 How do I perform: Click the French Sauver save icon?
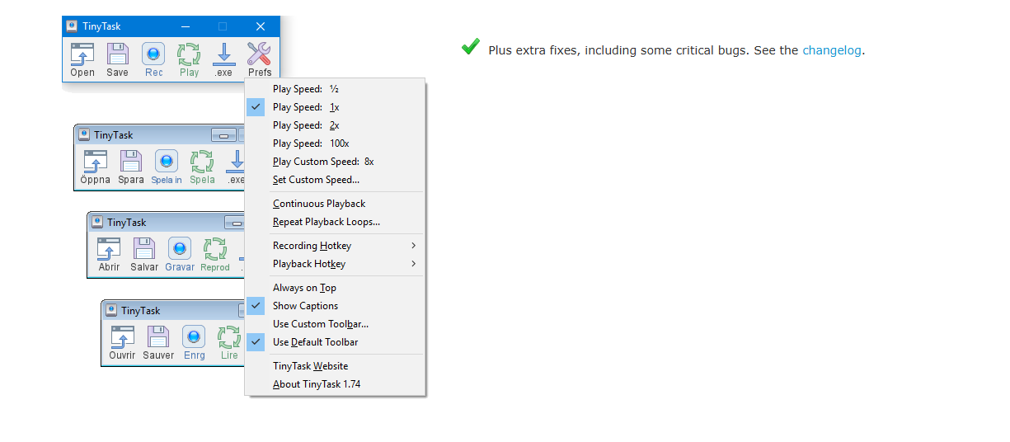tap(158, 336)
